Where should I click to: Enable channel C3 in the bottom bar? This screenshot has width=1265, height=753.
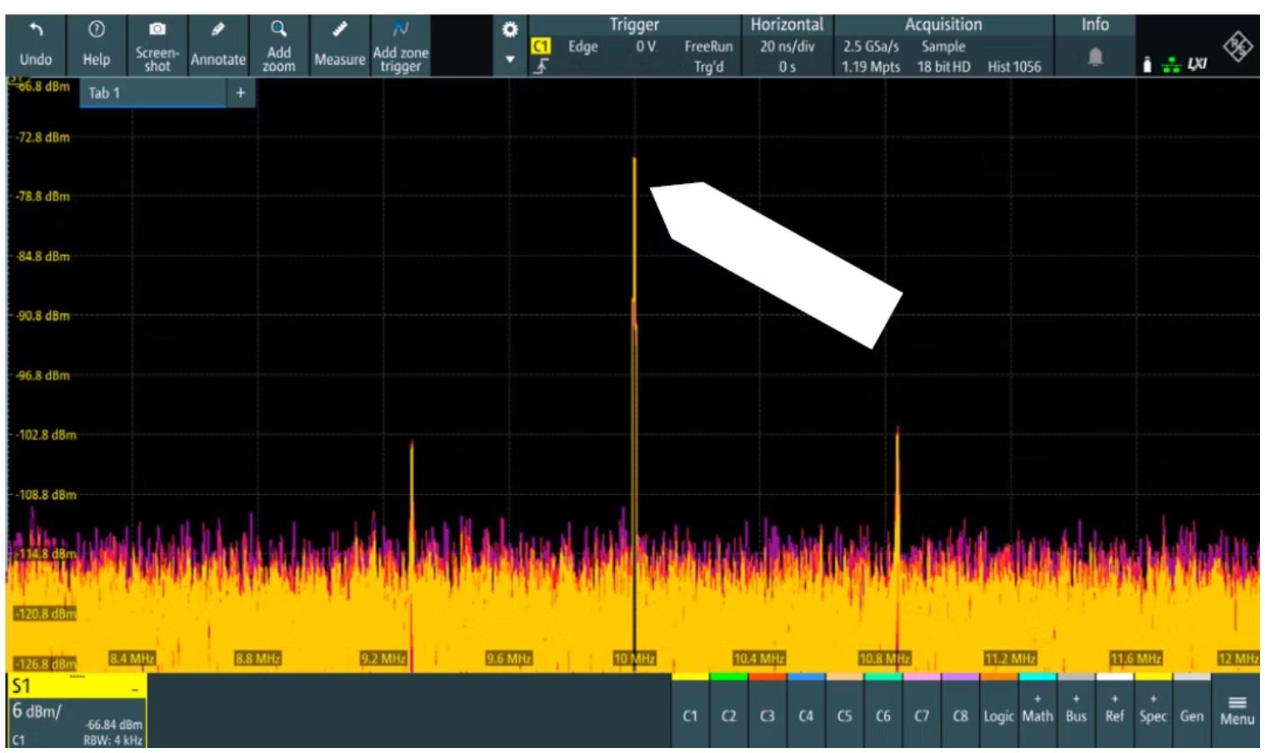tap(767, 715)
